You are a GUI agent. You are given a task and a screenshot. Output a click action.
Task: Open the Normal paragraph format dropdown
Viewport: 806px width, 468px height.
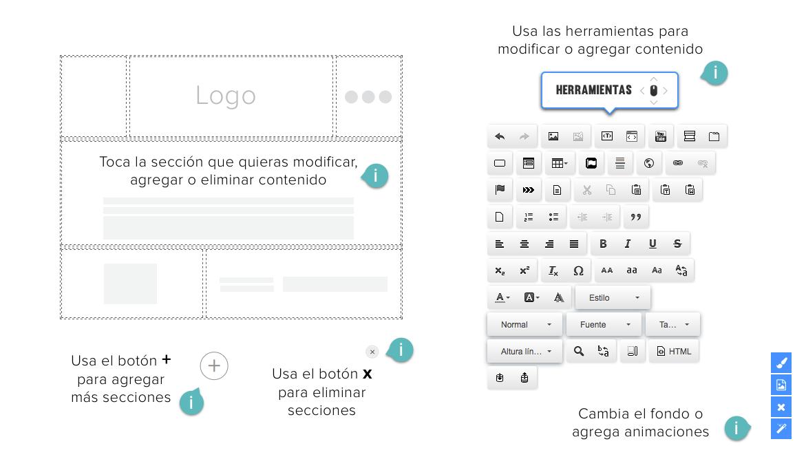point(524,324)
